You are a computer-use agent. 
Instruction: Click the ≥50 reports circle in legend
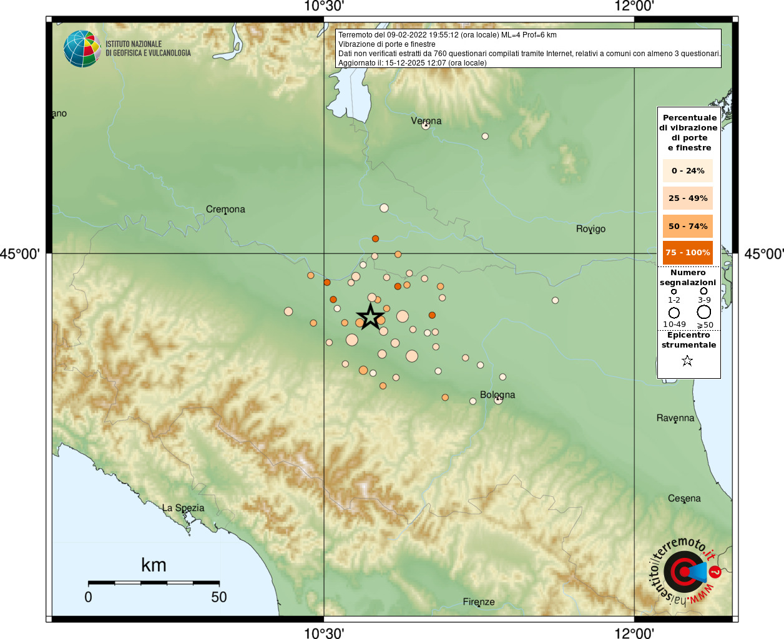coord(704,312)
